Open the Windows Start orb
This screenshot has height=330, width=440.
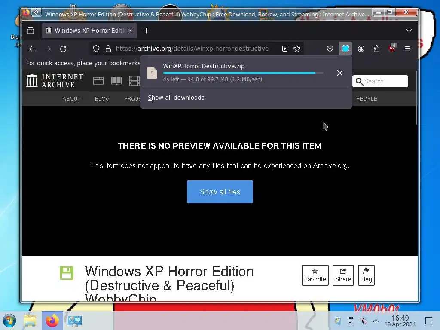(x=9, y=321)
